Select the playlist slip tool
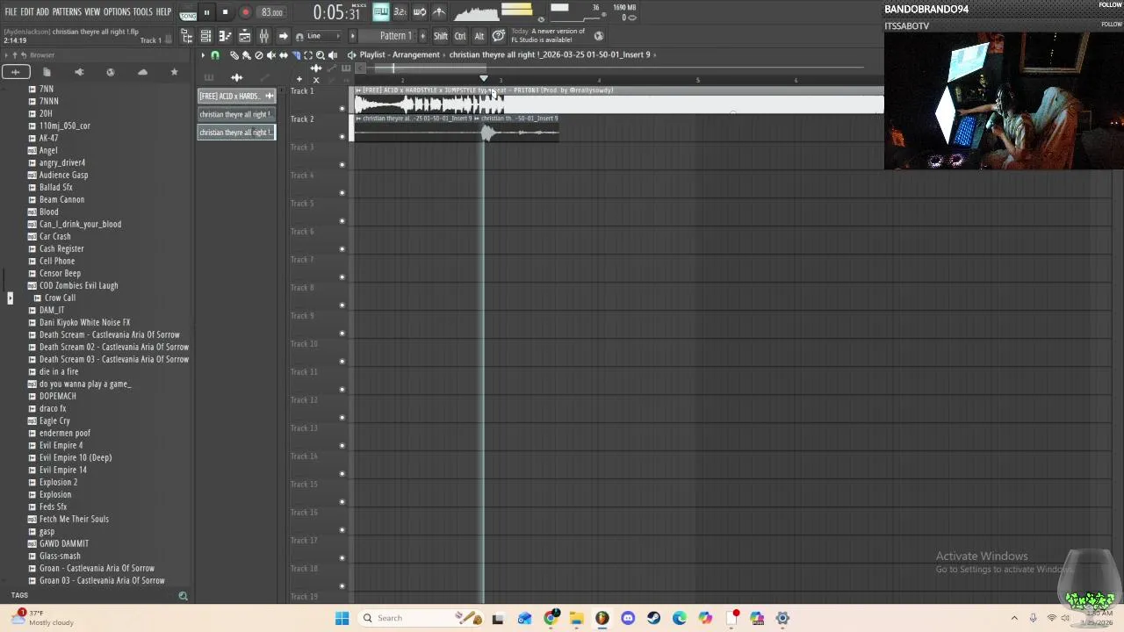The width and height of the screenshot is (1124, 632). point(284,55)
